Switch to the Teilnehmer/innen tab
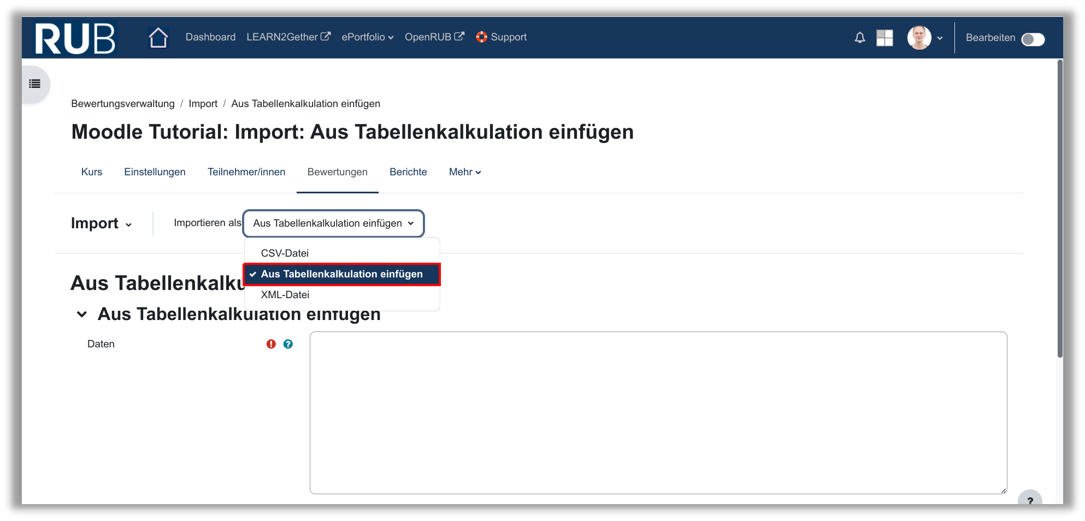This screenshot has height=521, width=1085. (246, 172)
